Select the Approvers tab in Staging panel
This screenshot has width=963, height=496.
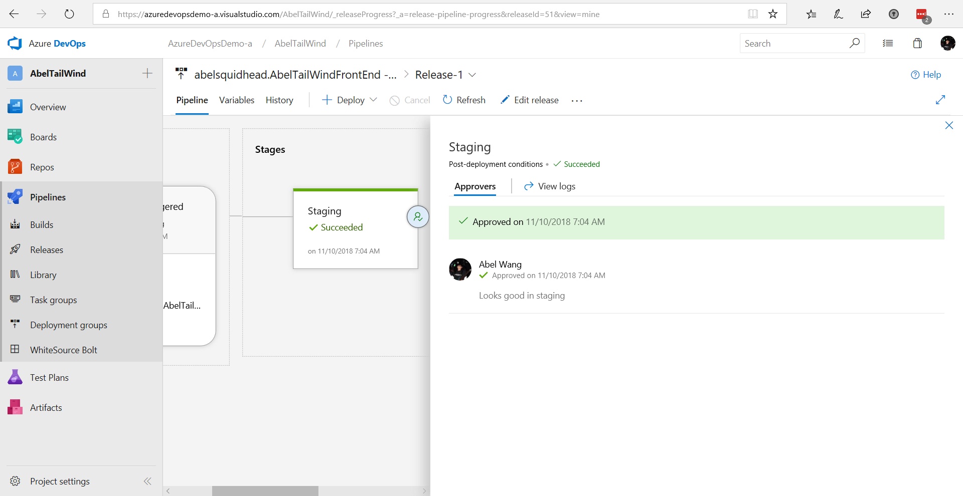[x=475, y=186]
